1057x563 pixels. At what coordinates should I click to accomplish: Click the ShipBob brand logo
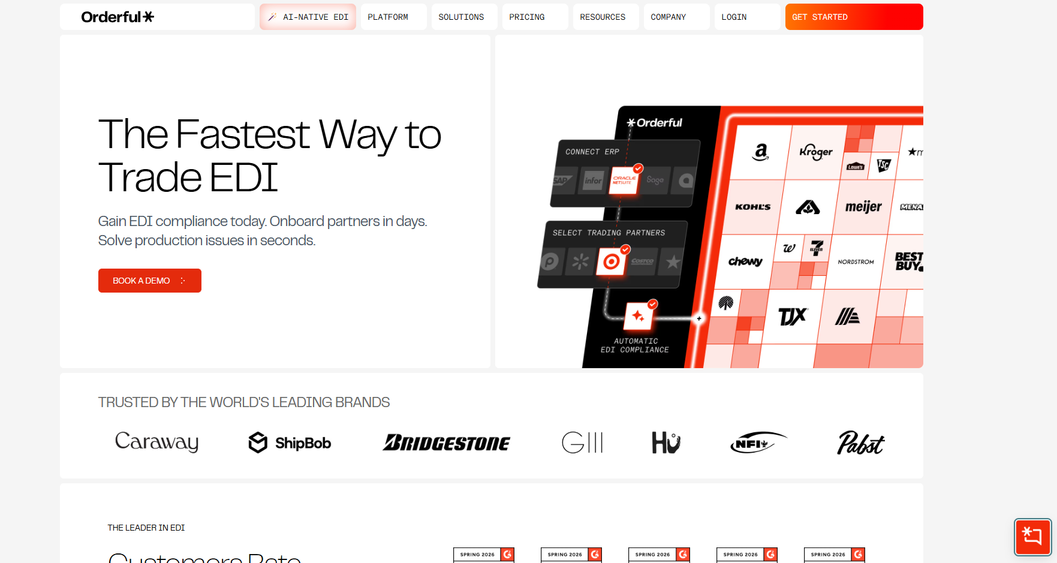coord(290,443)
